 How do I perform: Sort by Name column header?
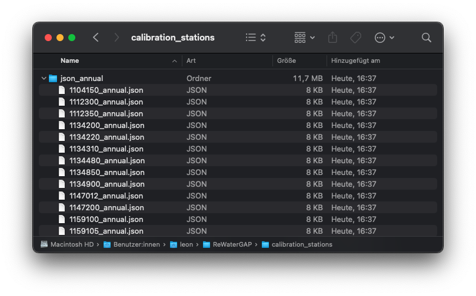click(69, 60)
